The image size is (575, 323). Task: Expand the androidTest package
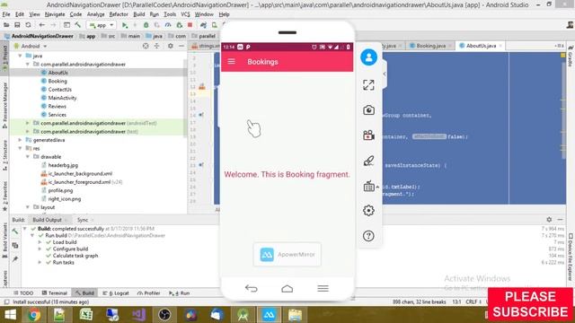[x=28, y=123]
